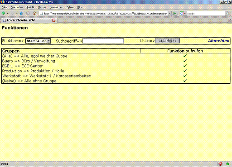The width and height of the screenshot is (232, 167).
Task: Click the greyed stop loading icon
Action: [x=28, y=14]
